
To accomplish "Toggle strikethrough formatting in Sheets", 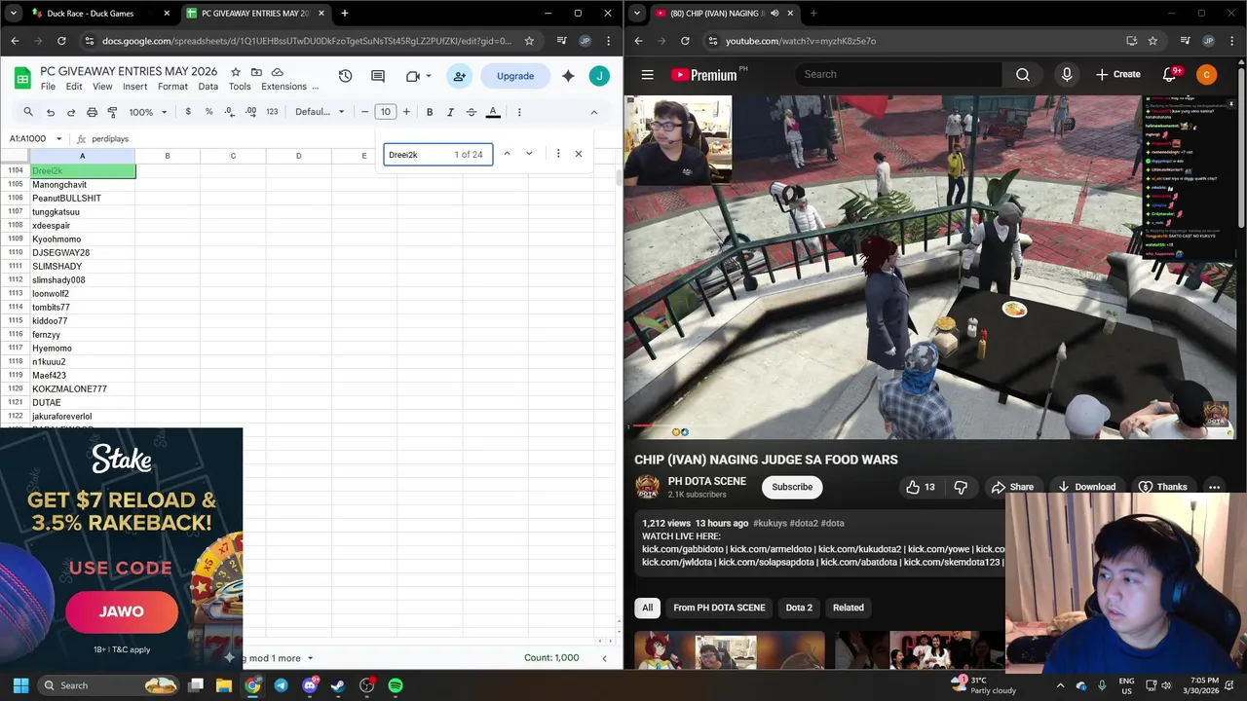I will click(472, 112).
